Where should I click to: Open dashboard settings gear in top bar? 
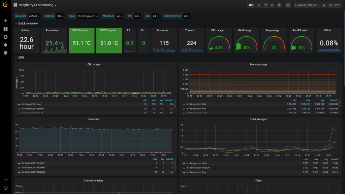pyautogui.click(x=279, y=5)
